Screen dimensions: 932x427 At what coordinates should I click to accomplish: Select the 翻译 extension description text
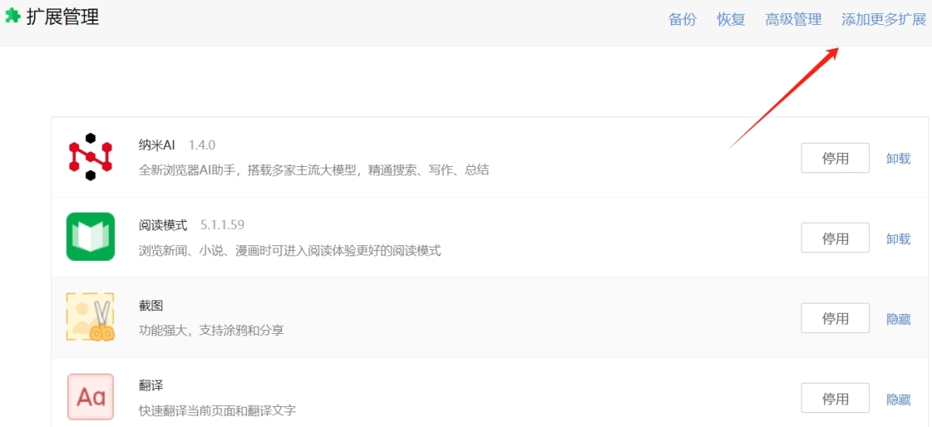pos(217,410)
